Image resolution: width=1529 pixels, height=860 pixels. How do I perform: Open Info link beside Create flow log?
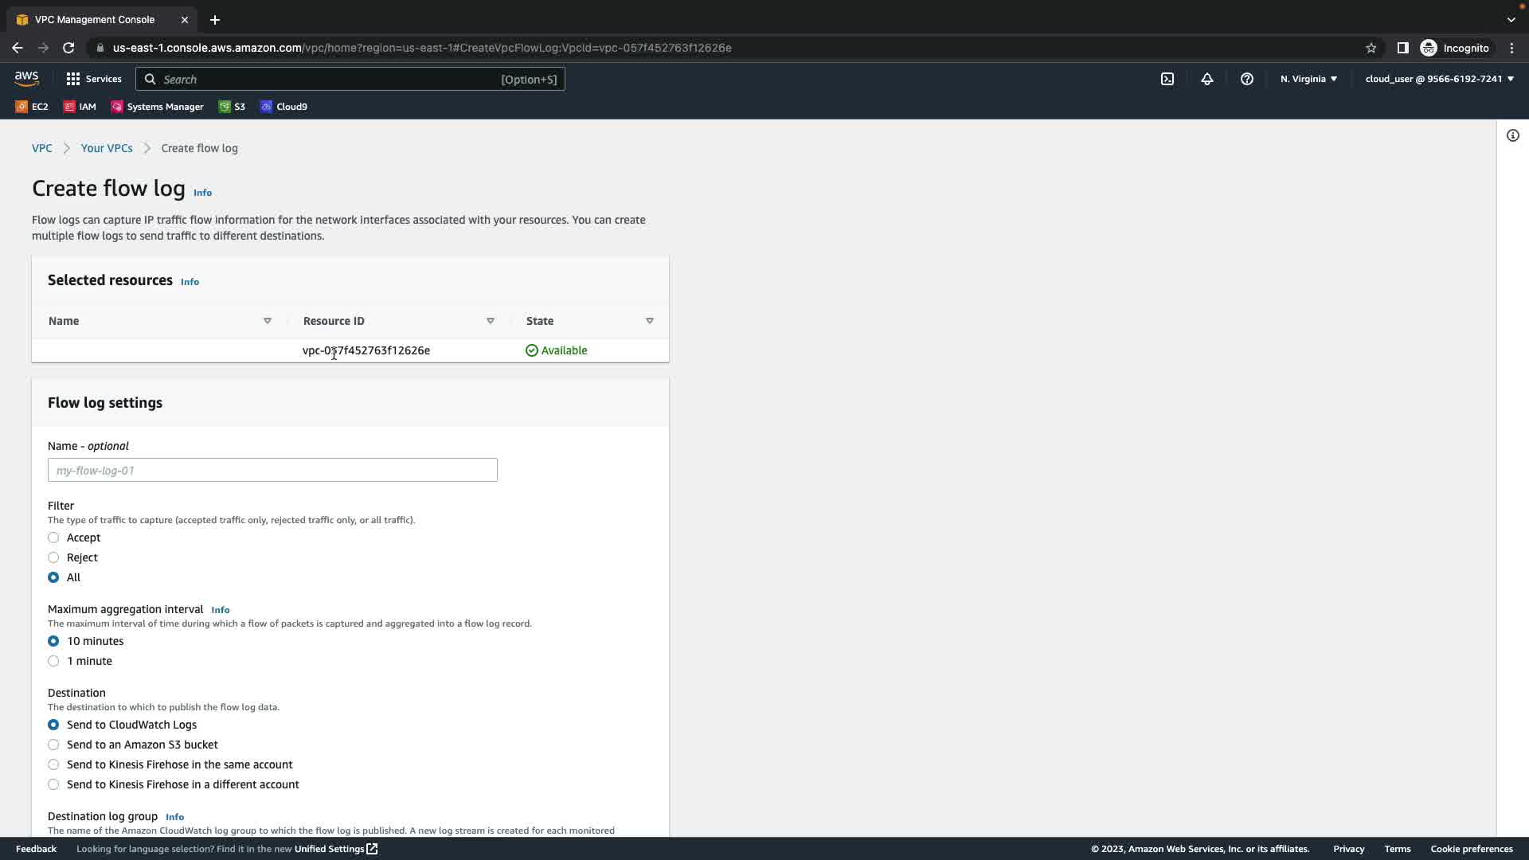tap(202, 193)
